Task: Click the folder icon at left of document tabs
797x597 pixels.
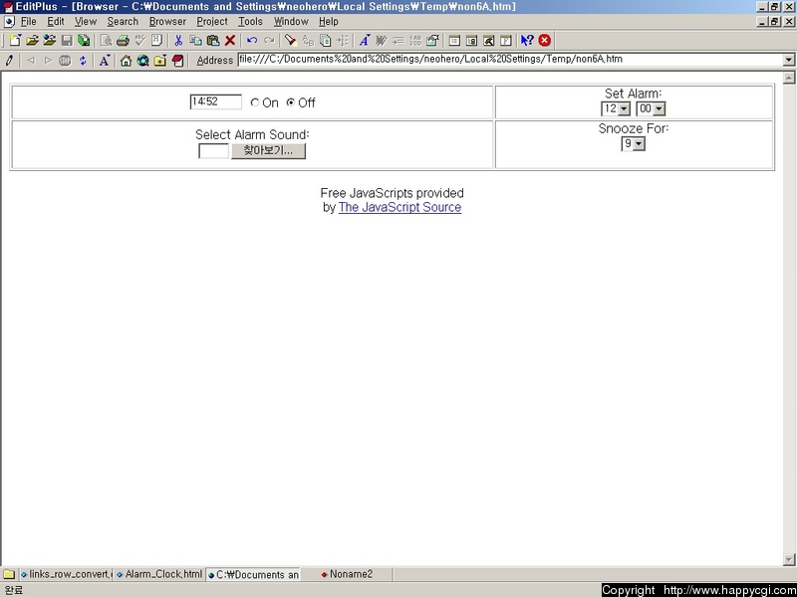Action: coord(9,574)
